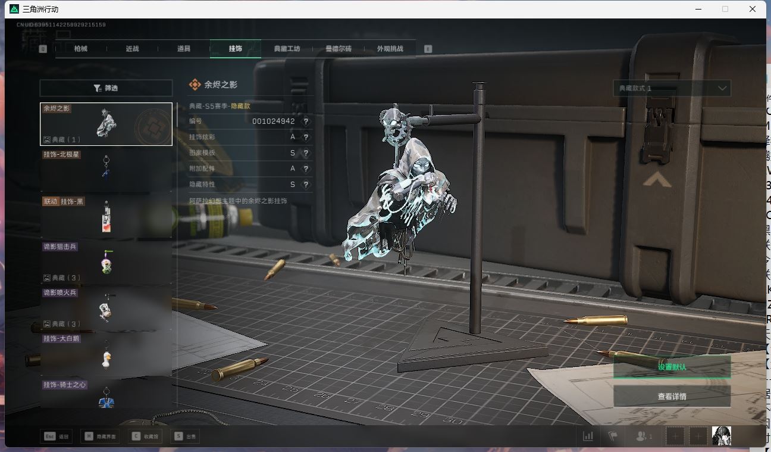Click the player avatar portrait
Viewport: 771px width, 452px height.
click(722, 436)
